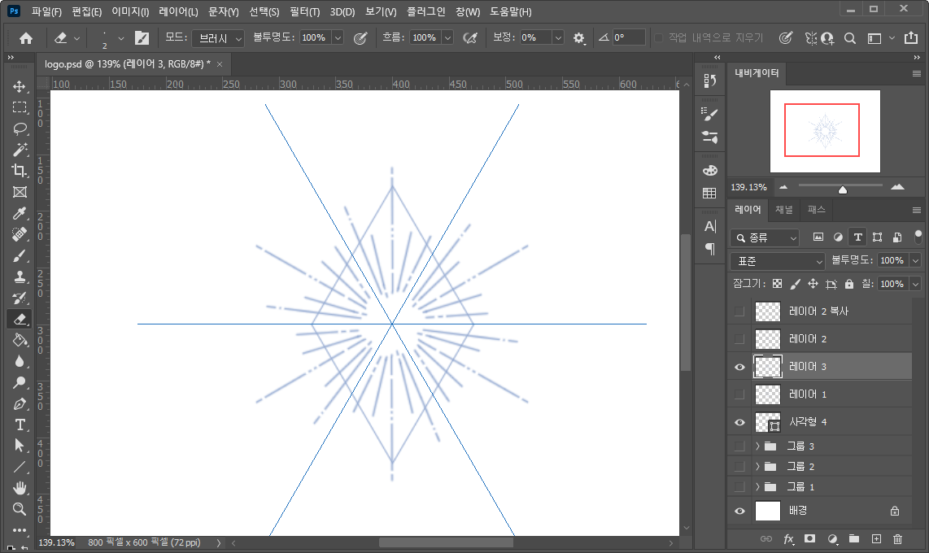Image resolution: width=929 pixels, height=553 pixels.
Task: Hide the 레이어 3 layer
Action: 739,367
